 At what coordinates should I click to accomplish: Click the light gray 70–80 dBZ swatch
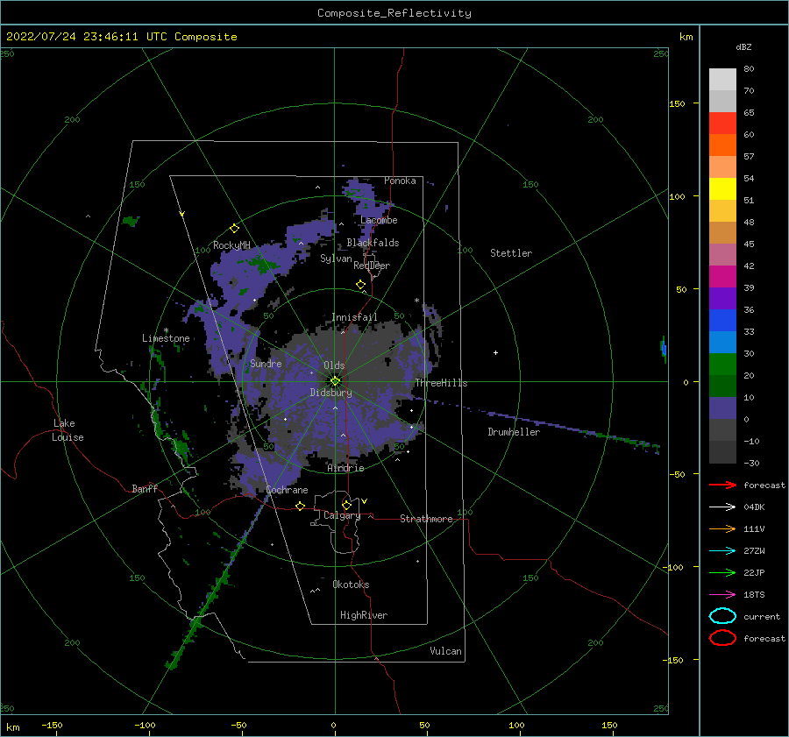(722, 79)
